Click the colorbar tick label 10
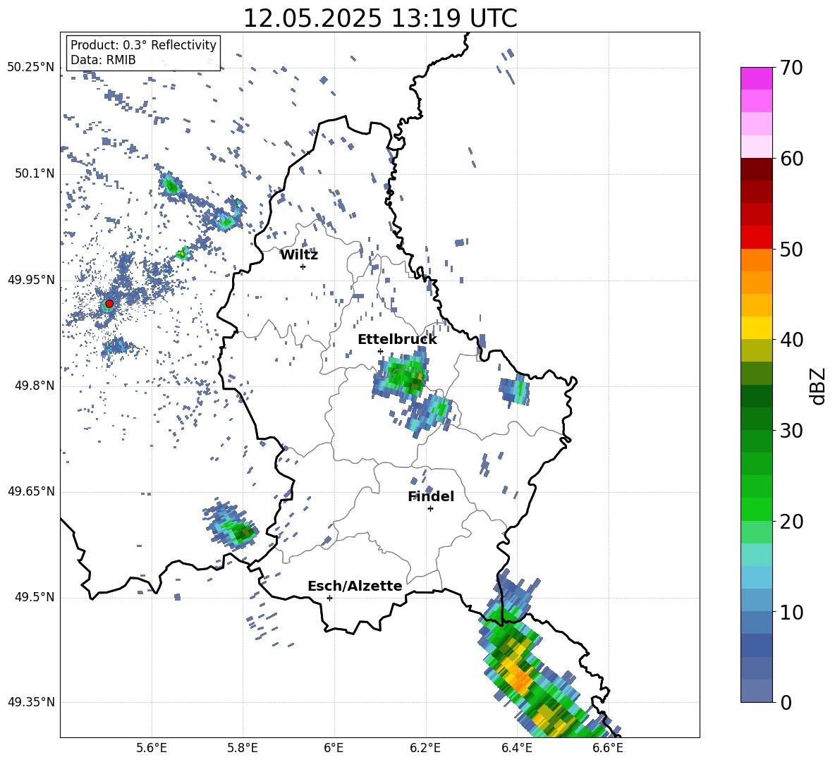The width and height of the screenshot is (835, 762). click(791, 613)
